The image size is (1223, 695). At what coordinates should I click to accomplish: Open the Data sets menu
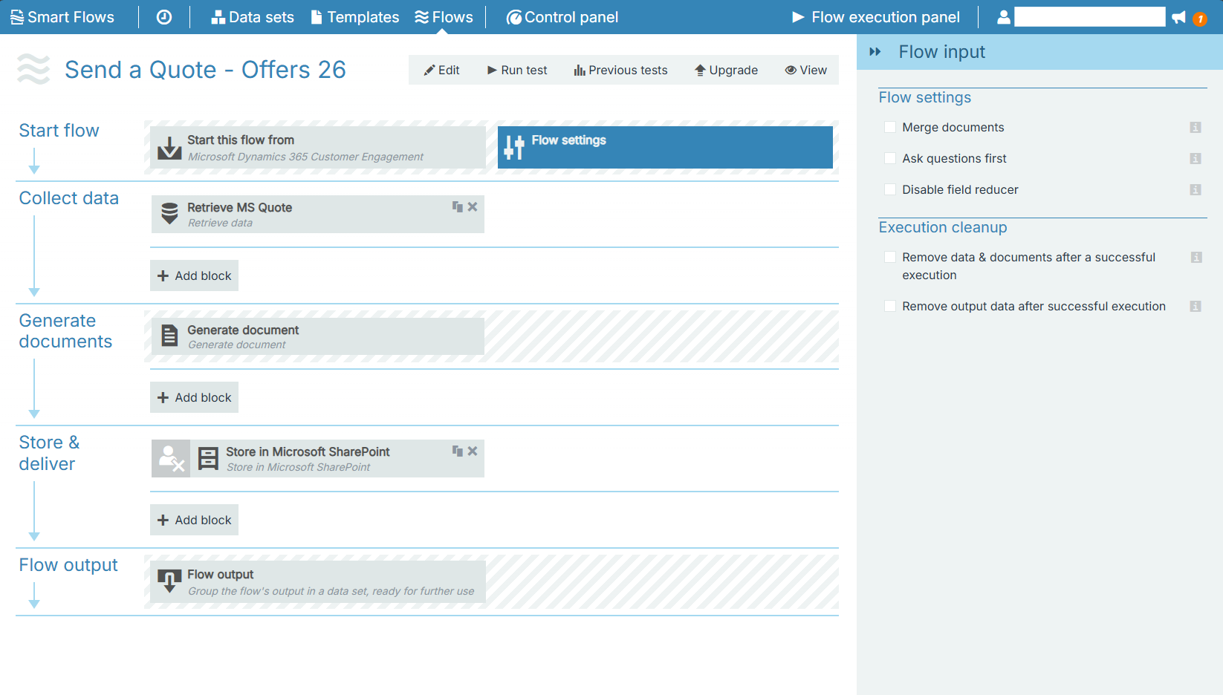click(x=253, y=17)
